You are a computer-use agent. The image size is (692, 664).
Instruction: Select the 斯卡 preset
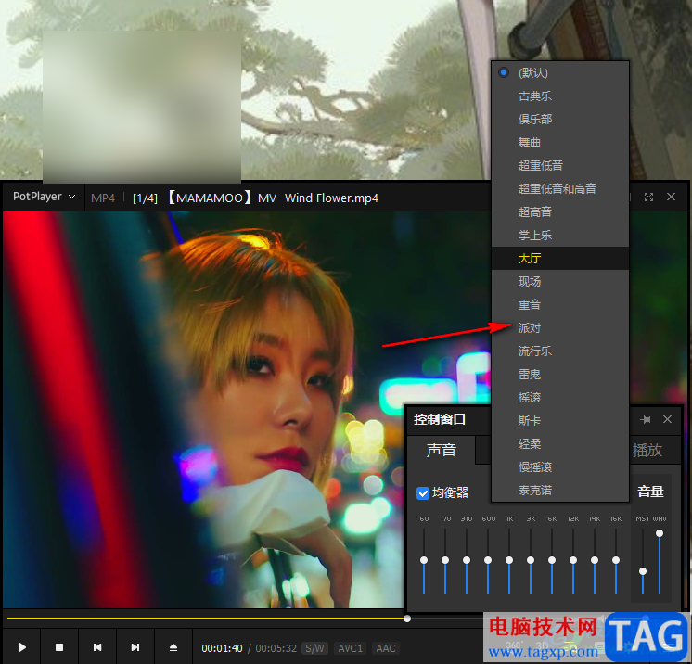tap(560, 421)
